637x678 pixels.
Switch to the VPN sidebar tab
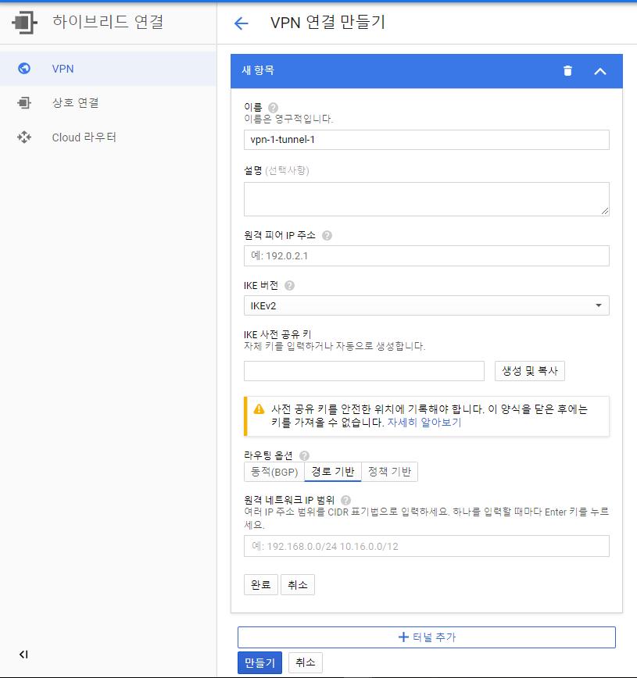[x=62, y=69]
